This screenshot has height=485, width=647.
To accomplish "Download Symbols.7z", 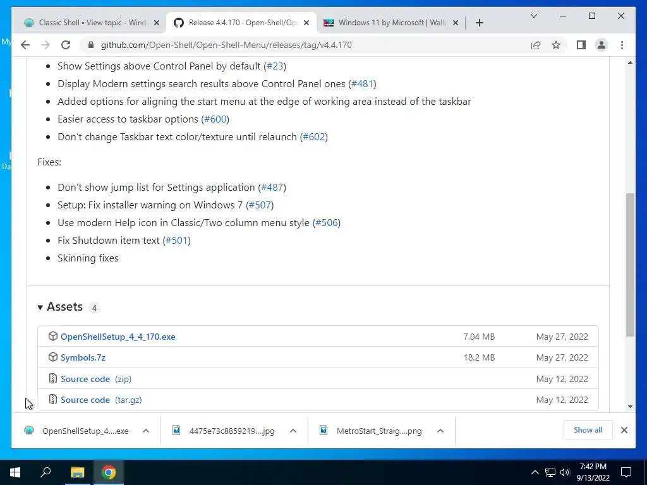I will tap(83, 357).
